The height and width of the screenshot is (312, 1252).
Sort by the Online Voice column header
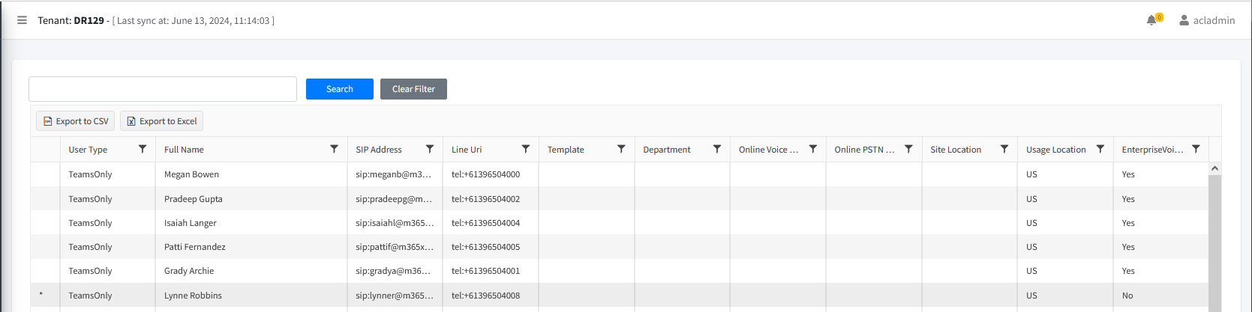point(767,150)
